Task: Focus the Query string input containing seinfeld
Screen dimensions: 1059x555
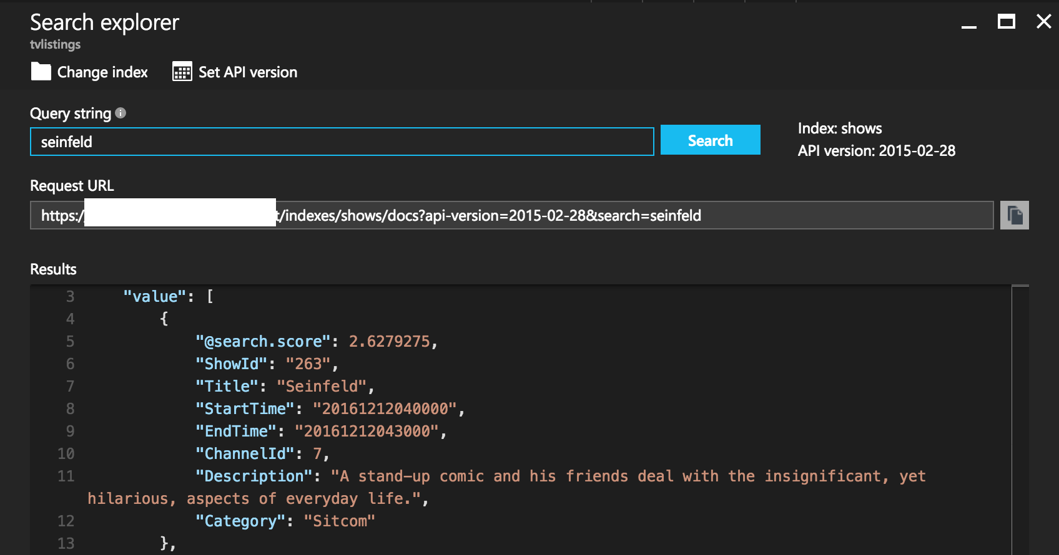Action: point(342,142)
